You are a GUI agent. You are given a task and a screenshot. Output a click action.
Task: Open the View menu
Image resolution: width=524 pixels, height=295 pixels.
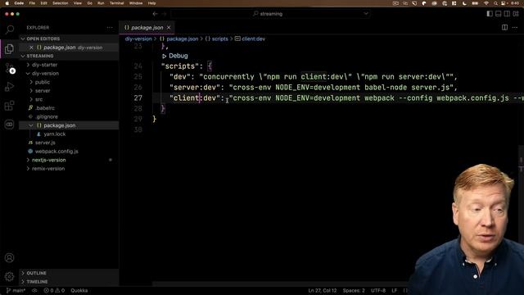click(78, 3)
